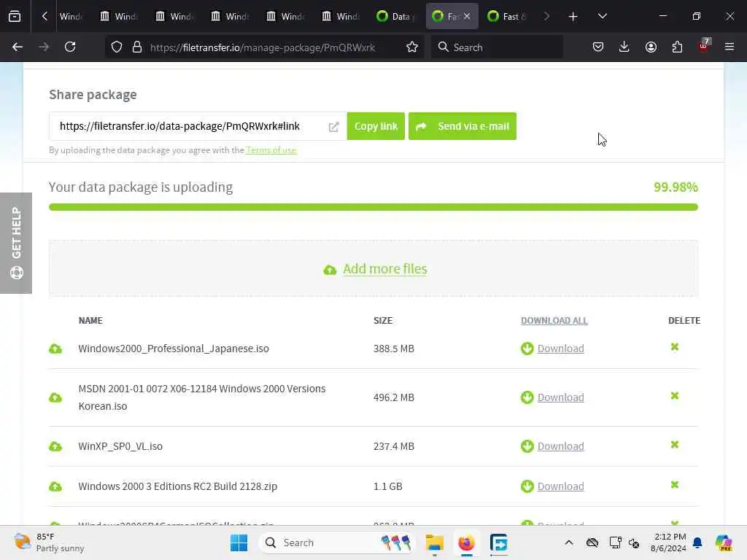Switch to the last Fast tab
This screenshot has height=560, width=747.
506,16
